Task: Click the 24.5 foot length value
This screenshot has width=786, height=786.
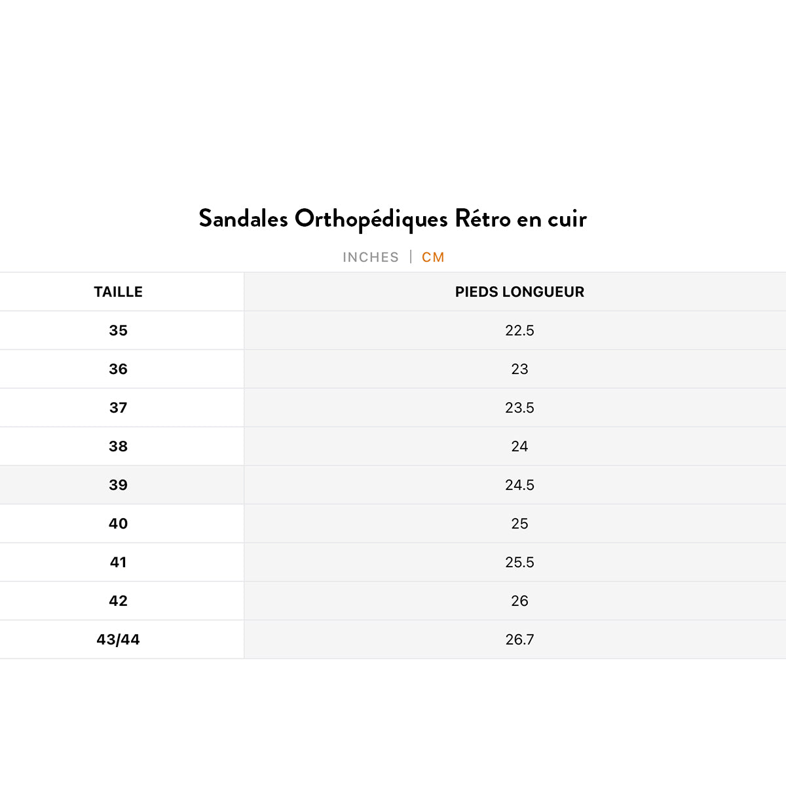Action: pos(519,485)
